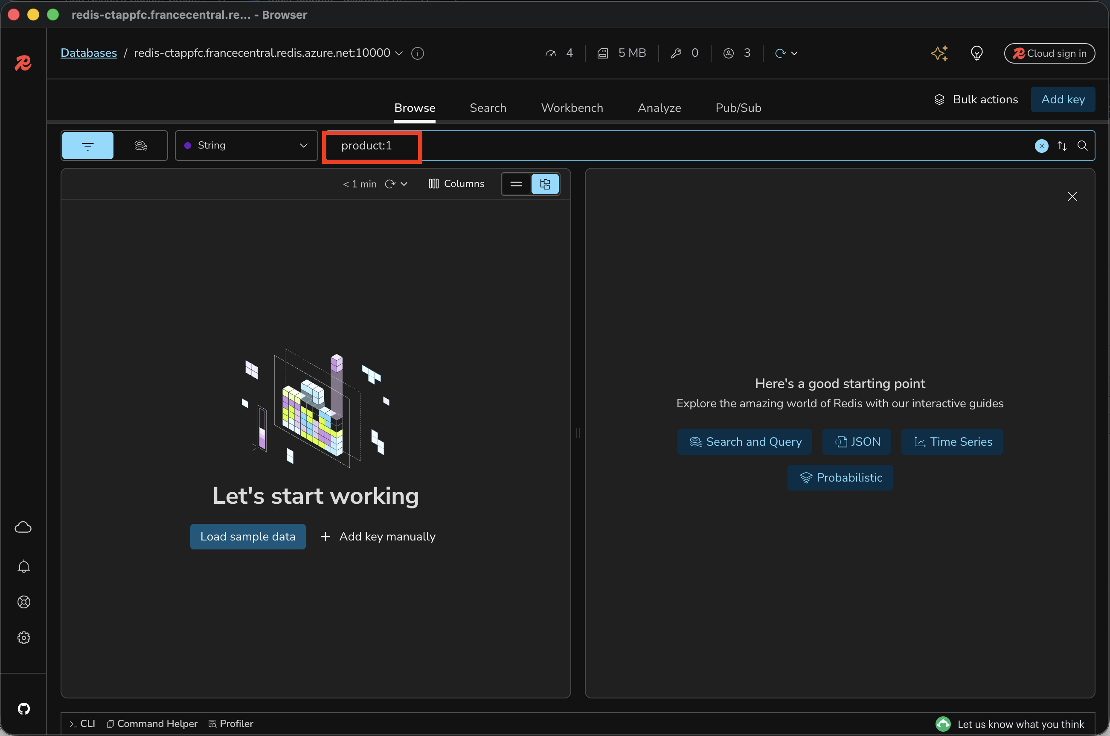Open the cloud databases sidebar icon
The image size is (1110, 736).
click(23, 527)
